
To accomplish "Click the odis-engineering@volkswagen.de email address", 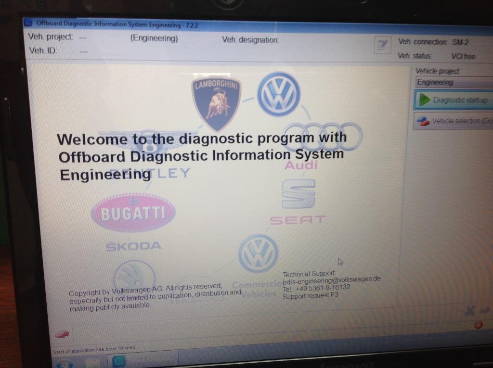I will 331,280.
